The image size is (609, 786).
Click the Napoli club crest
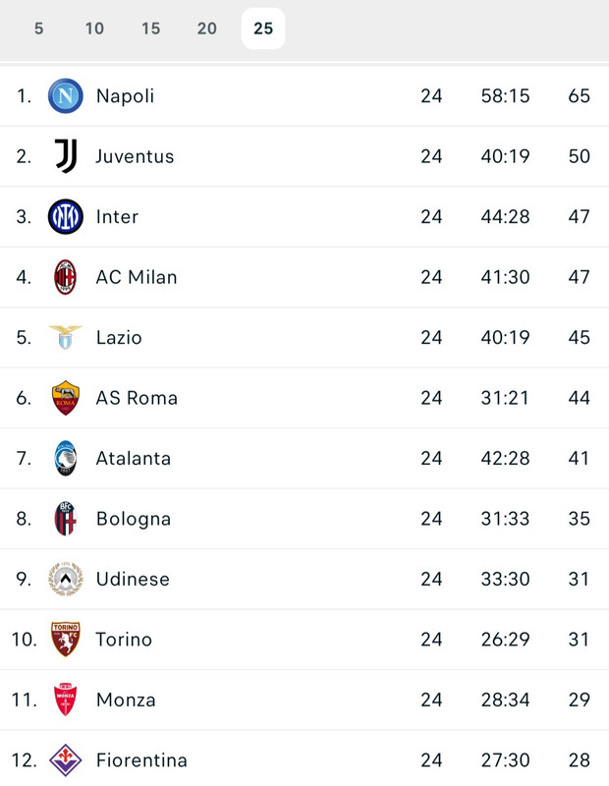(65, 95)
